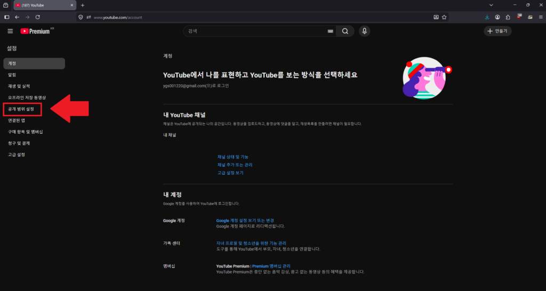Open the YouTube hamburger guide menu

[x=10, y=31]
